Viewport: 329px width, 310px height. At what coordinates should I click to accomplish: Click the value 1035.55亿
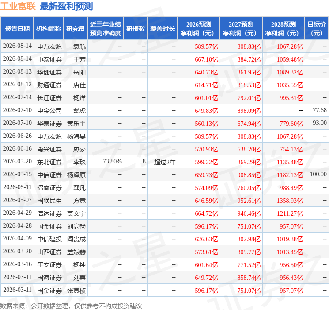point(290,85)
